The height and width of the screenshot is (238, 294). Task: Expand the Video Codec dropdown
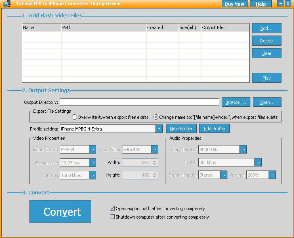click(92, 150)
